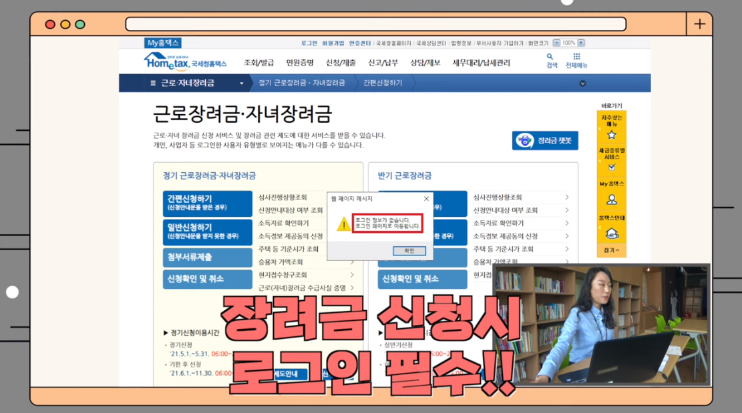Open the 신청/제출 menu
This screenshot has height=413, width=742.
[341, 63]
